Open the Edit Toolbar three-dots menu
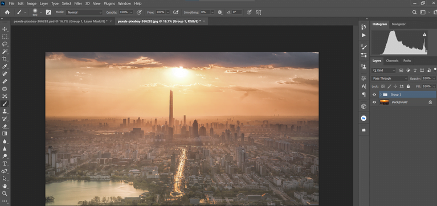Screen dimensions: 437x206 pyautogui.click(x=5, y=201)
